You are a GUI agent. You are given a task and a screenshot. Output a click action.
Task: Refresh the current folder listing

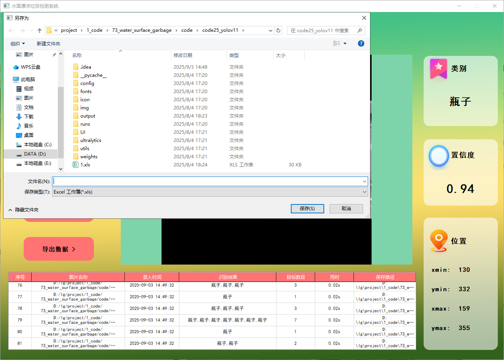tap(278, 30)
